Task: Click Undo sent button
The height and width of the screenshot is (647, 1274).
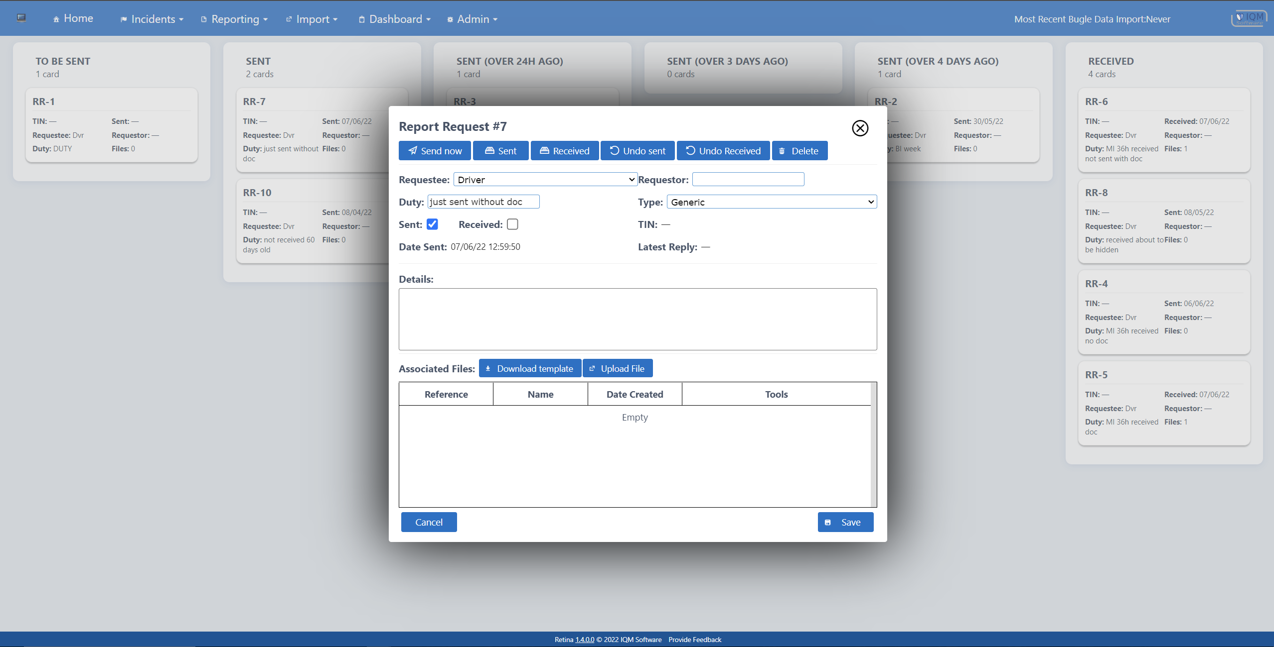Action: point(637,151)
